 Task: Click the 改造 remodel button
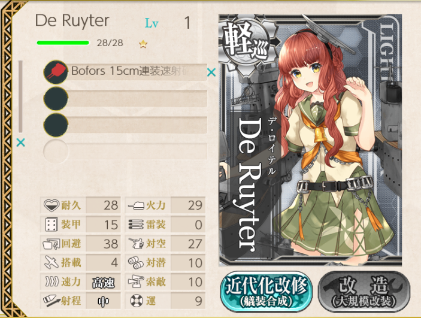(x=364, y=292)
